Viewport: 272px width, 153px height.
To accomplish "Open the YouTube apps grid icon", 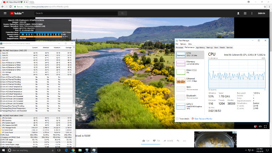I will pos(245,13).
